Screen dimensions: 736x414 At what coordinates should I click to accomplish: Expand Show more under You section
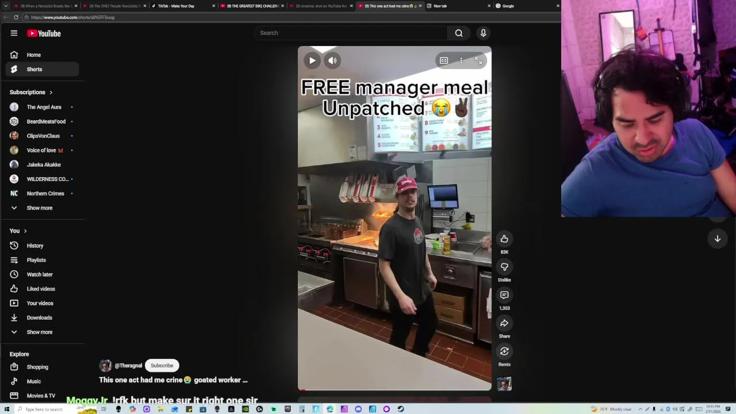pyautogui.click(x=42, y=332)
